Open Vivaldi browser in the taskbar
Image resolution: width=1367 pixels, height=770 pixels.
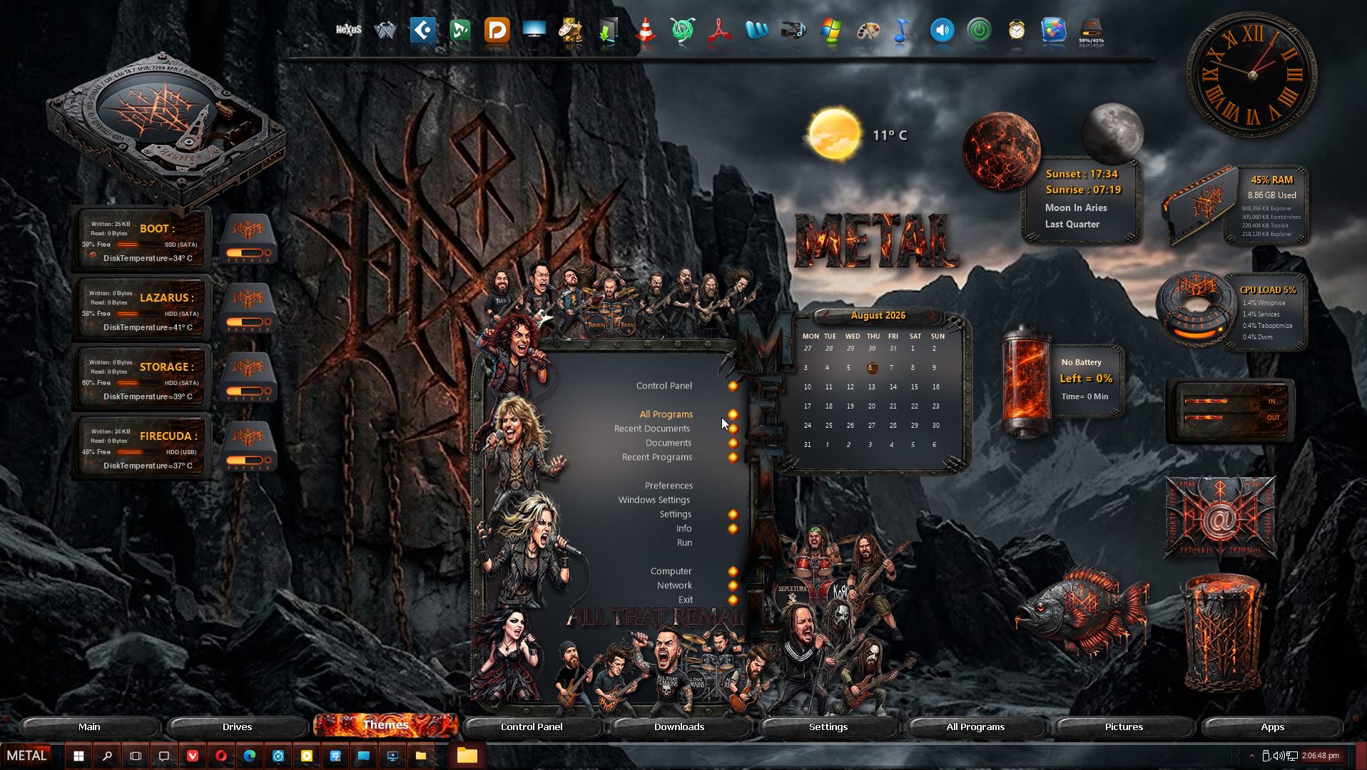pos(193,756)
